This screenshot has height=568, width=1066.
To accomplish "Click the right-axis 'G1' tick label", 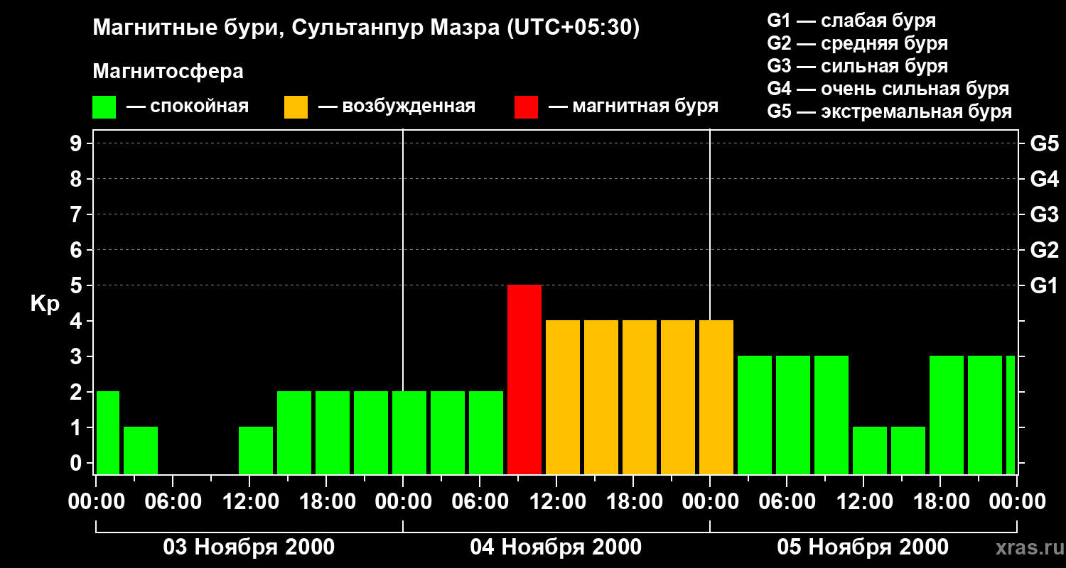I will pos(1044,286).
